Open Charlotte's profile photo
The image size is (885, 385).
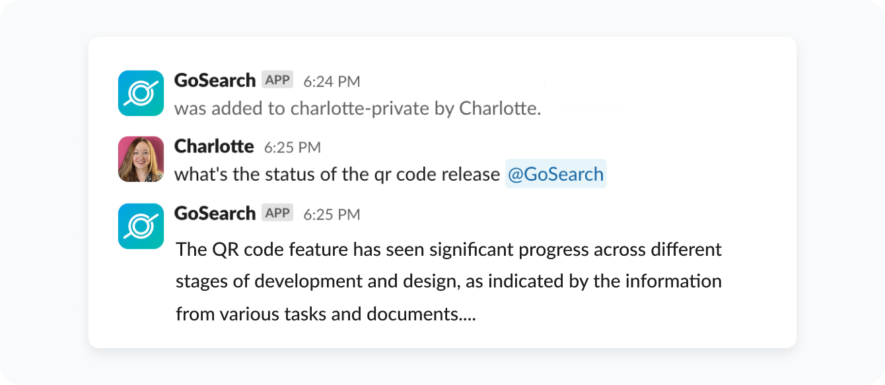(141, 159)
